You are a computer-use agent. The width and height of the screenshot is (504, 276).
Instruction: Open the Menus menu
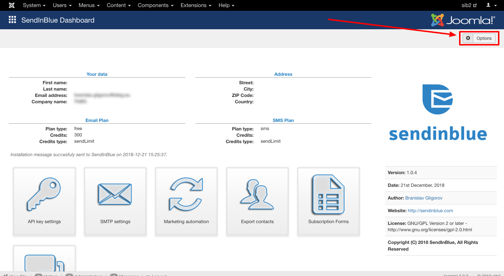pos(89,5)
